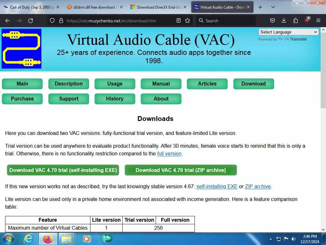Open Windows Explorer folder taskbar icon
This screenshot has width=326, height=245.
pyautogui.click(x=66, y=239)
